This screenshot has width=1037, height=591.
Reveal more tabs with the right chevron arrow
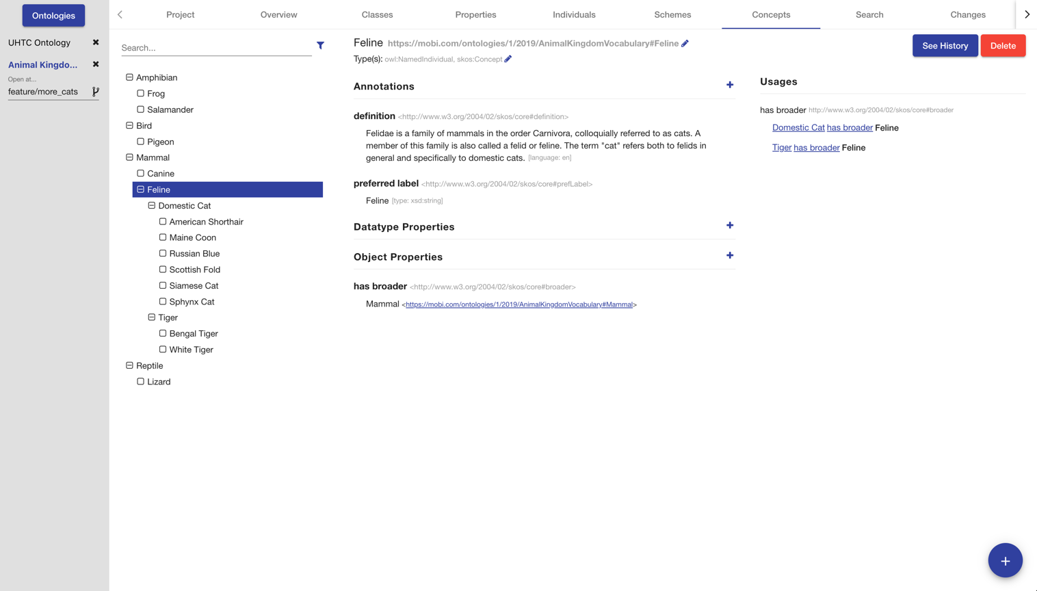tap(1026, 14)
